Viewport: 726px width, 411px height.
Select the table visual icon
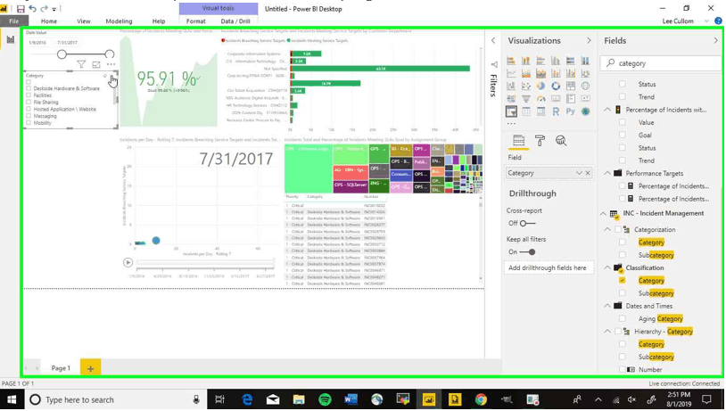(526, 111)
